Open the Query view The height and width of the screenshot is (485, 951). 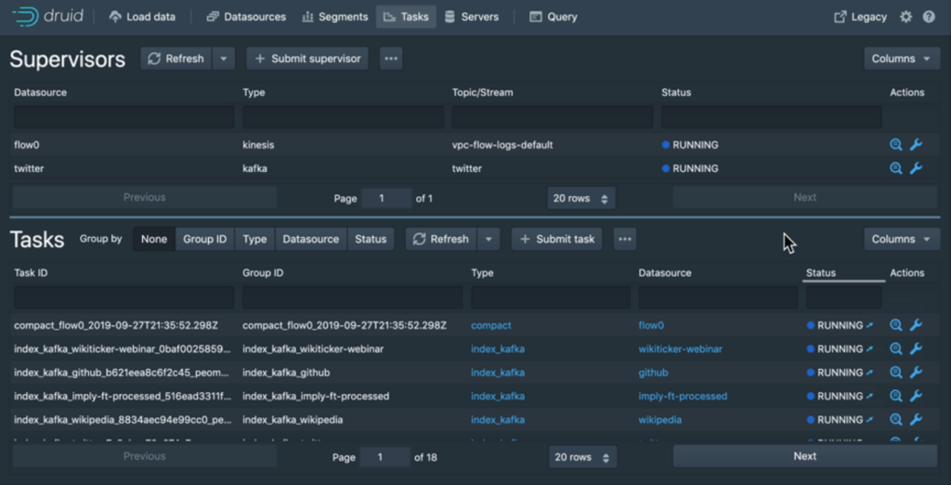[x=554, y=17]
